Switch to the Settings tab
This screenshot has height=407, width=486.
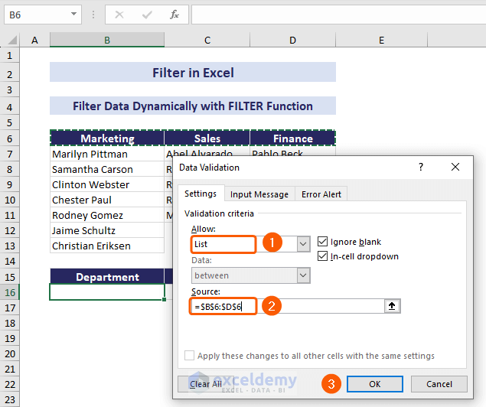tap(201, 194)
